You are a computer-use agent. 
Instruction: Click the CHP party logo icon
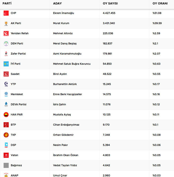pyautogui.click(x=6, y=13)
